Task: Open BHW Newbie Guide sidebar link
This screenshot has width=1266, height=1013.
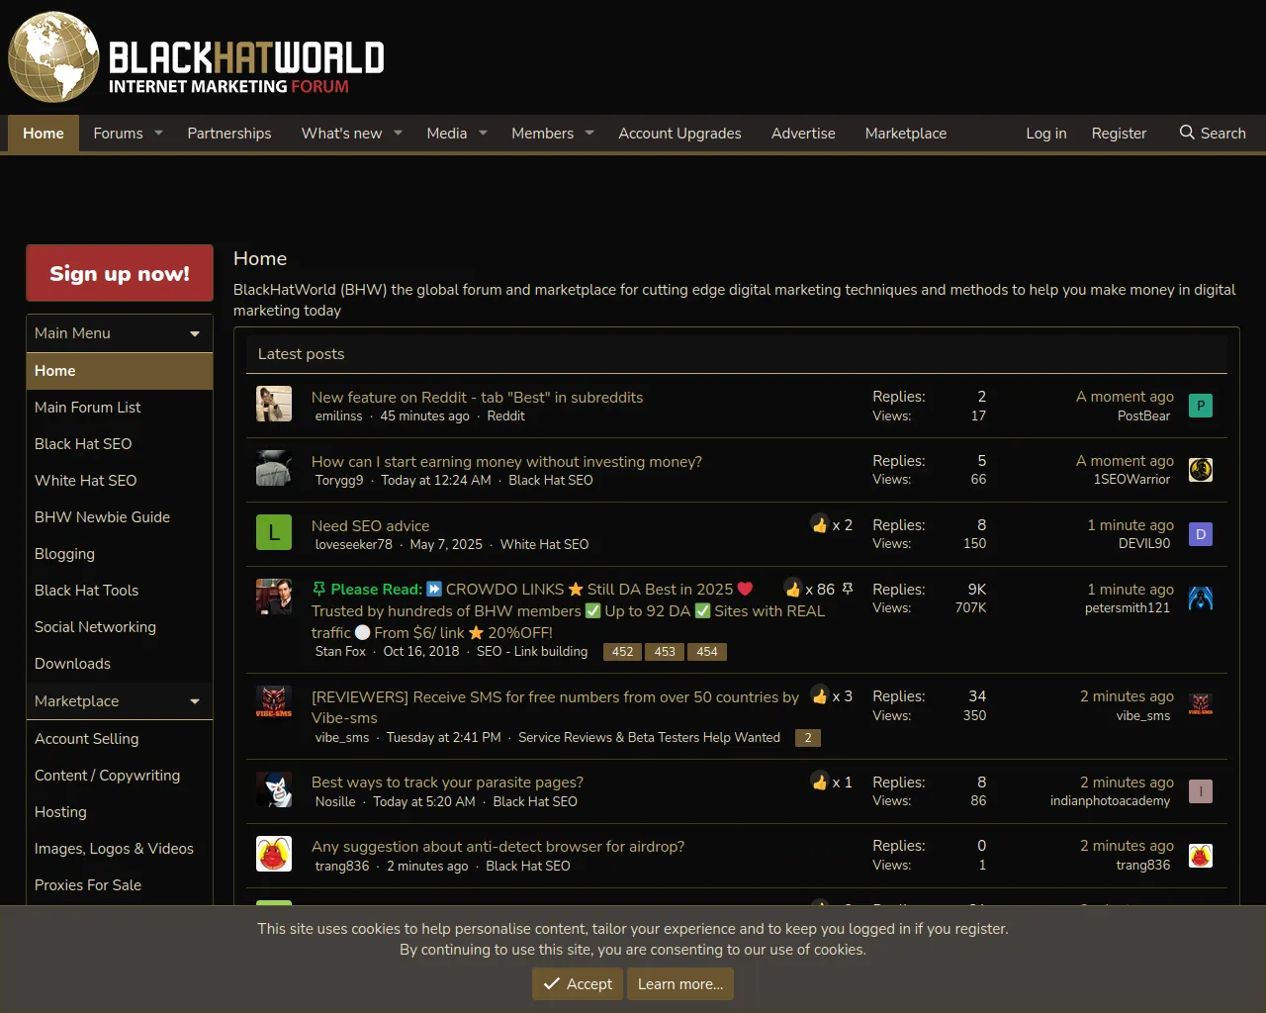Action: pos(120,517)
